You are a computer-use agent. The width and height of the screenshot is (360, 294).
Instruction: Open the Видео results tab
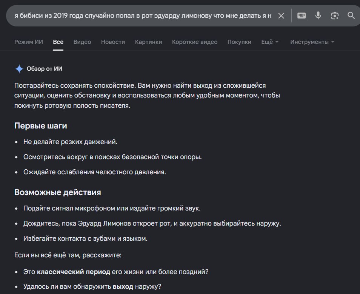82,42
